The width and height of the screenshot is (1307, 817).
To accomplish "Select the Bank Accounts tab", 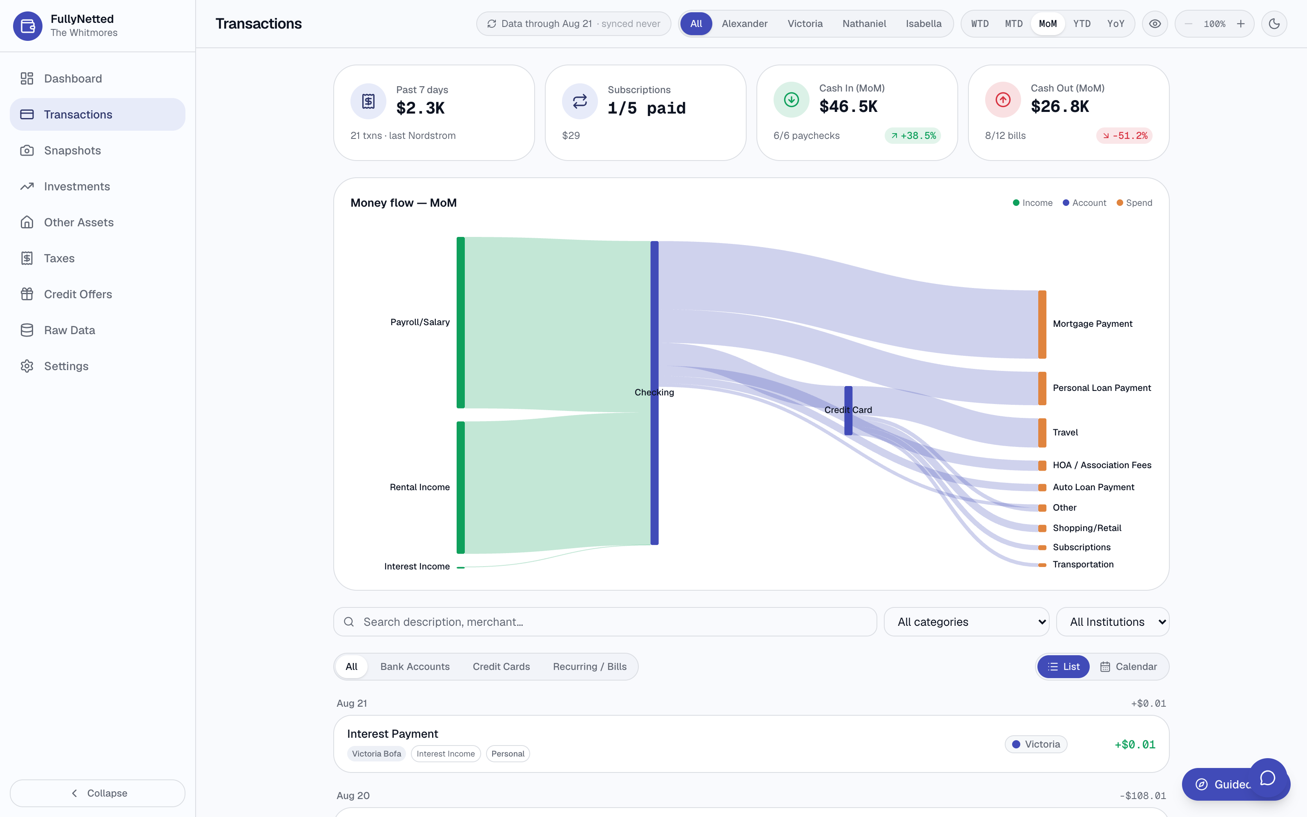I will coord(415,667).
